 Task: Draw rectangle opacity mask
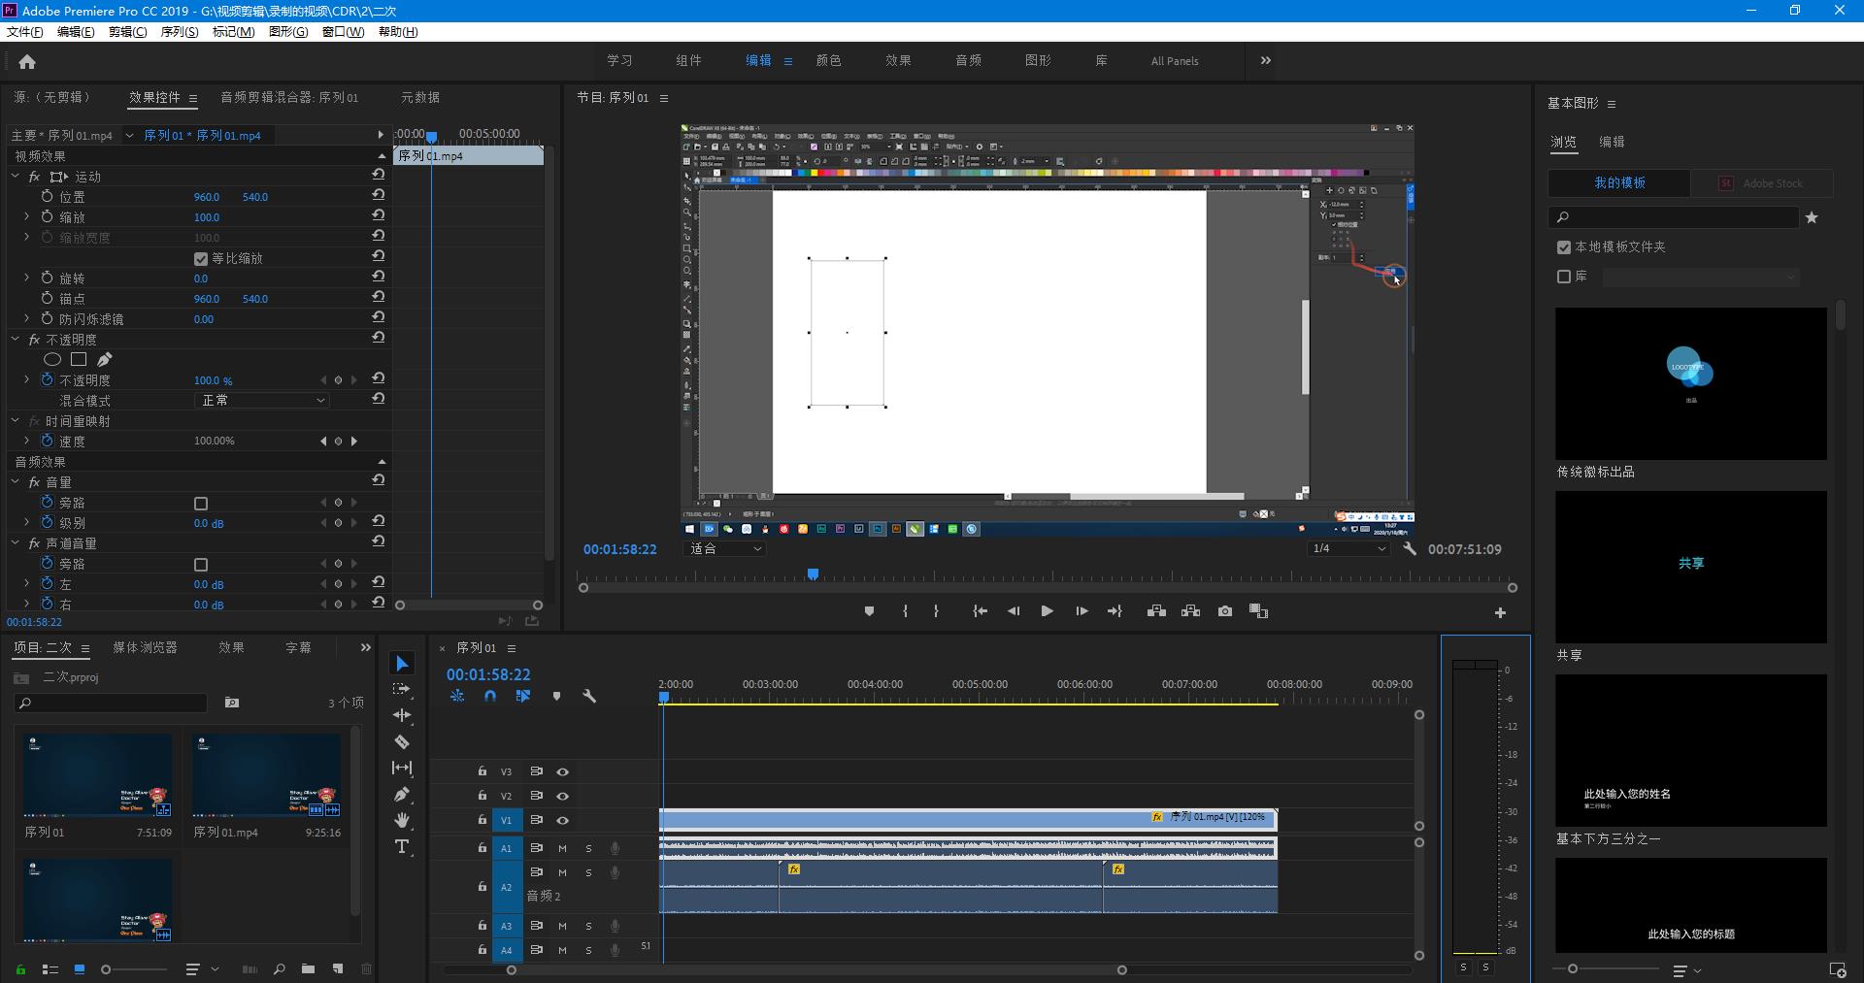(x=79, y=359)
